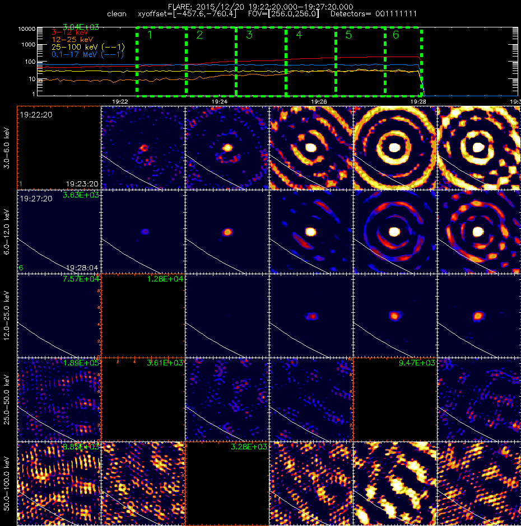Click the 19:27:20 start time text
Screen dimensions: 521x526
pos(36,199)
